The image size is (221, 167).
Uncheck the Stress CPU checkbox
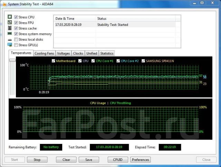(16, 17)
